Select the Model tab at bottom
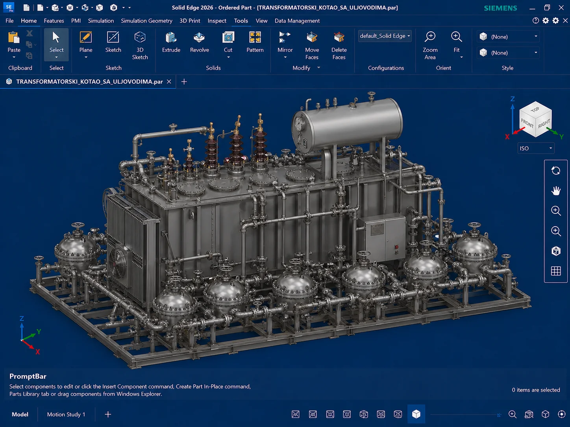Viewport: 570px width, 427px height. pos(20,414)
